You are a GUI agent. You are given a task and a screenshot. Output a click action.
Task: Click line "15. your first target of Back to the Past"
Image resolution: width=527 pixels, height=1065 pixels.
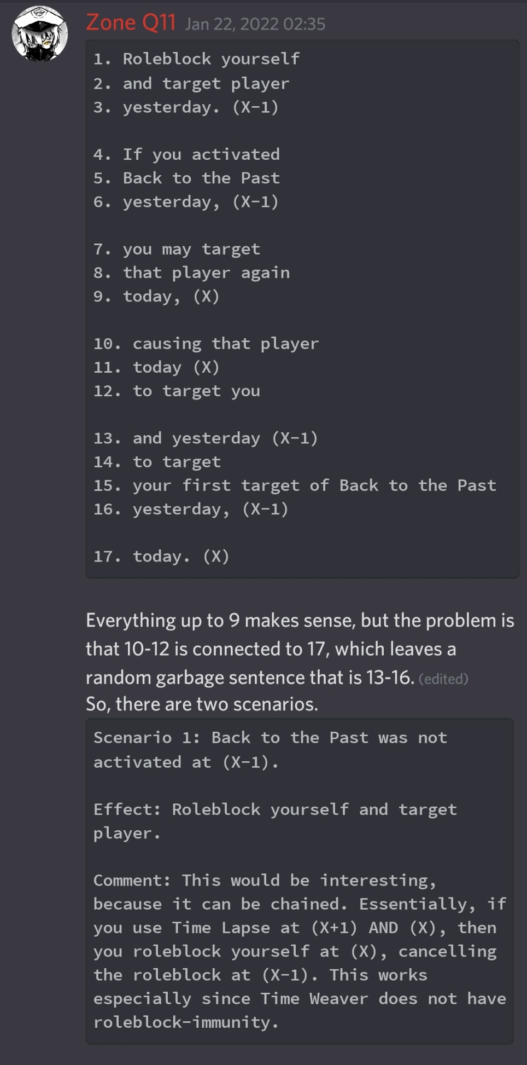pyautogui.click(x=295, y=485)
